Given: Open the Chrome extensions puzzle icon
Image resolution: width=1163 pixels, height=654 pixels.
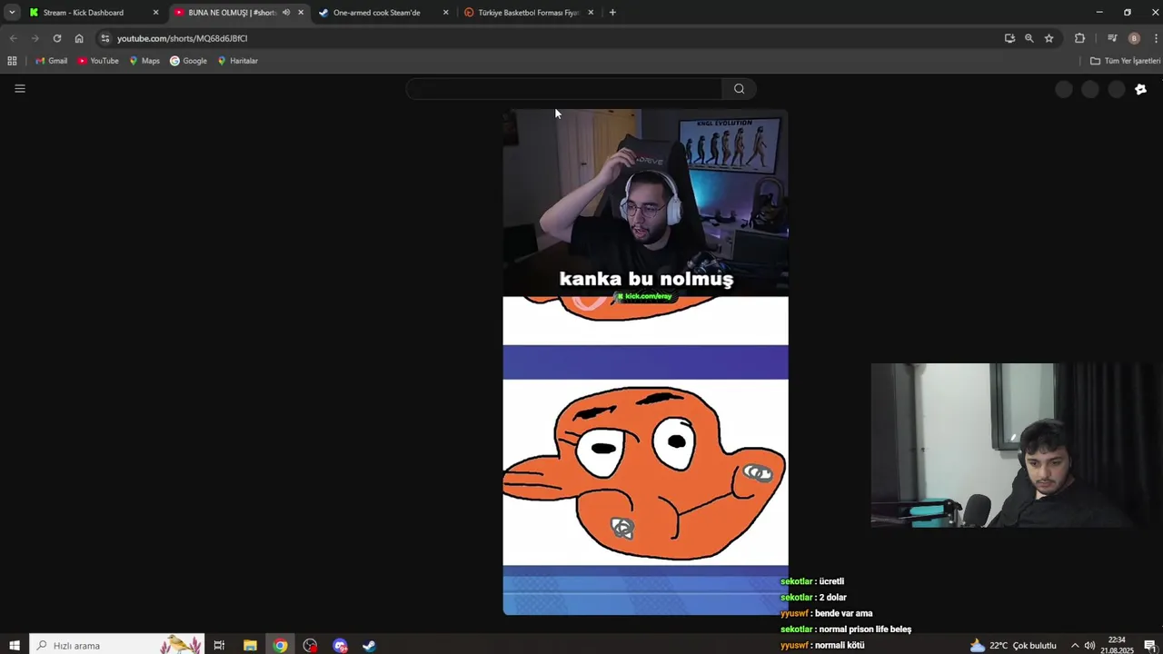Looking at the screenshot, I should 1079,38.
